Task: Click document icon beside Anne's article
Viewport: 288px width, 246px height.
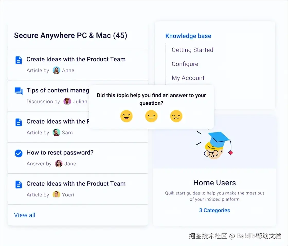Action: pos(19,60)
